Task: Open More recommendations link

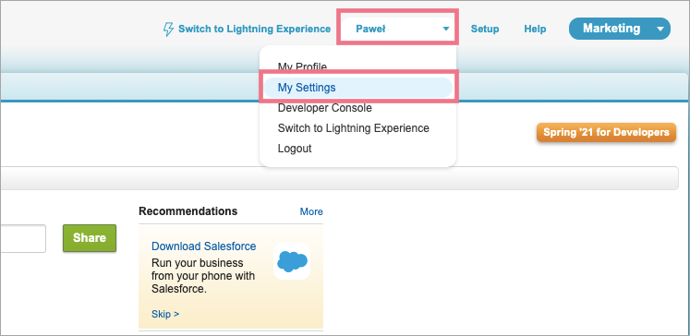Action: click(x=311, y=211)
